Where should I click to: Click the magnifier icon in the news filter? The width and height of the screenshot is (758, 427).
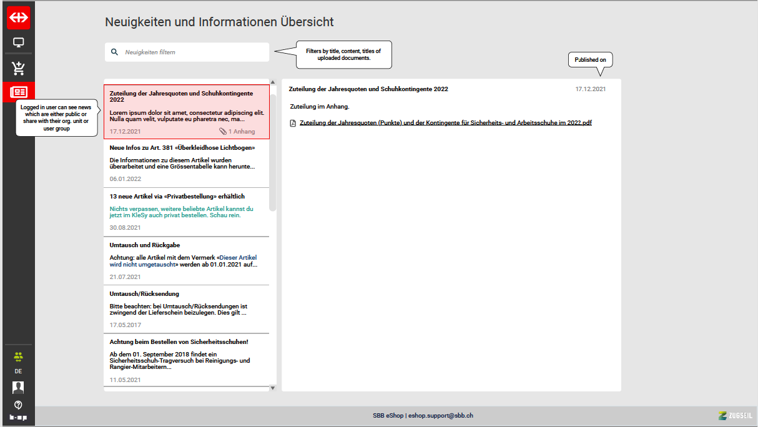(114, 52)
